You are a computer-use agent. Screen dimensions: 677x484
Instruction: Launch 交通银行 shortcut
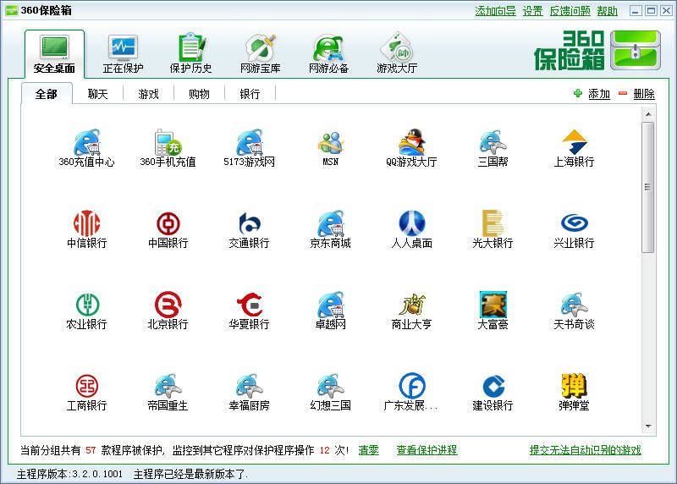[249, 229]
